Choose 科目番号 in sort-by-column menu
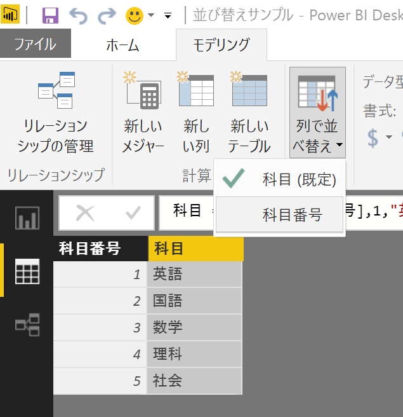This screenshot has height=417, width=403. (279, 214)
